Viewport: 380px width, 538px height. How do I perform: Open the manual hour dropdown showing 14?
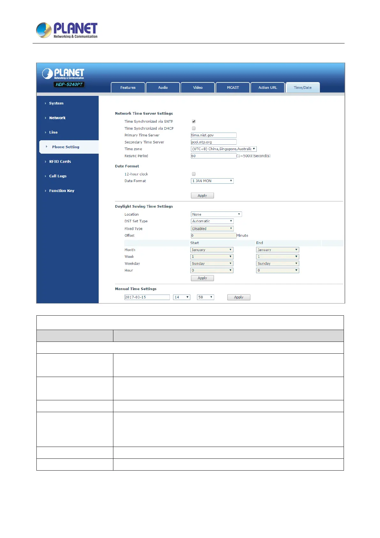point(182,297)
